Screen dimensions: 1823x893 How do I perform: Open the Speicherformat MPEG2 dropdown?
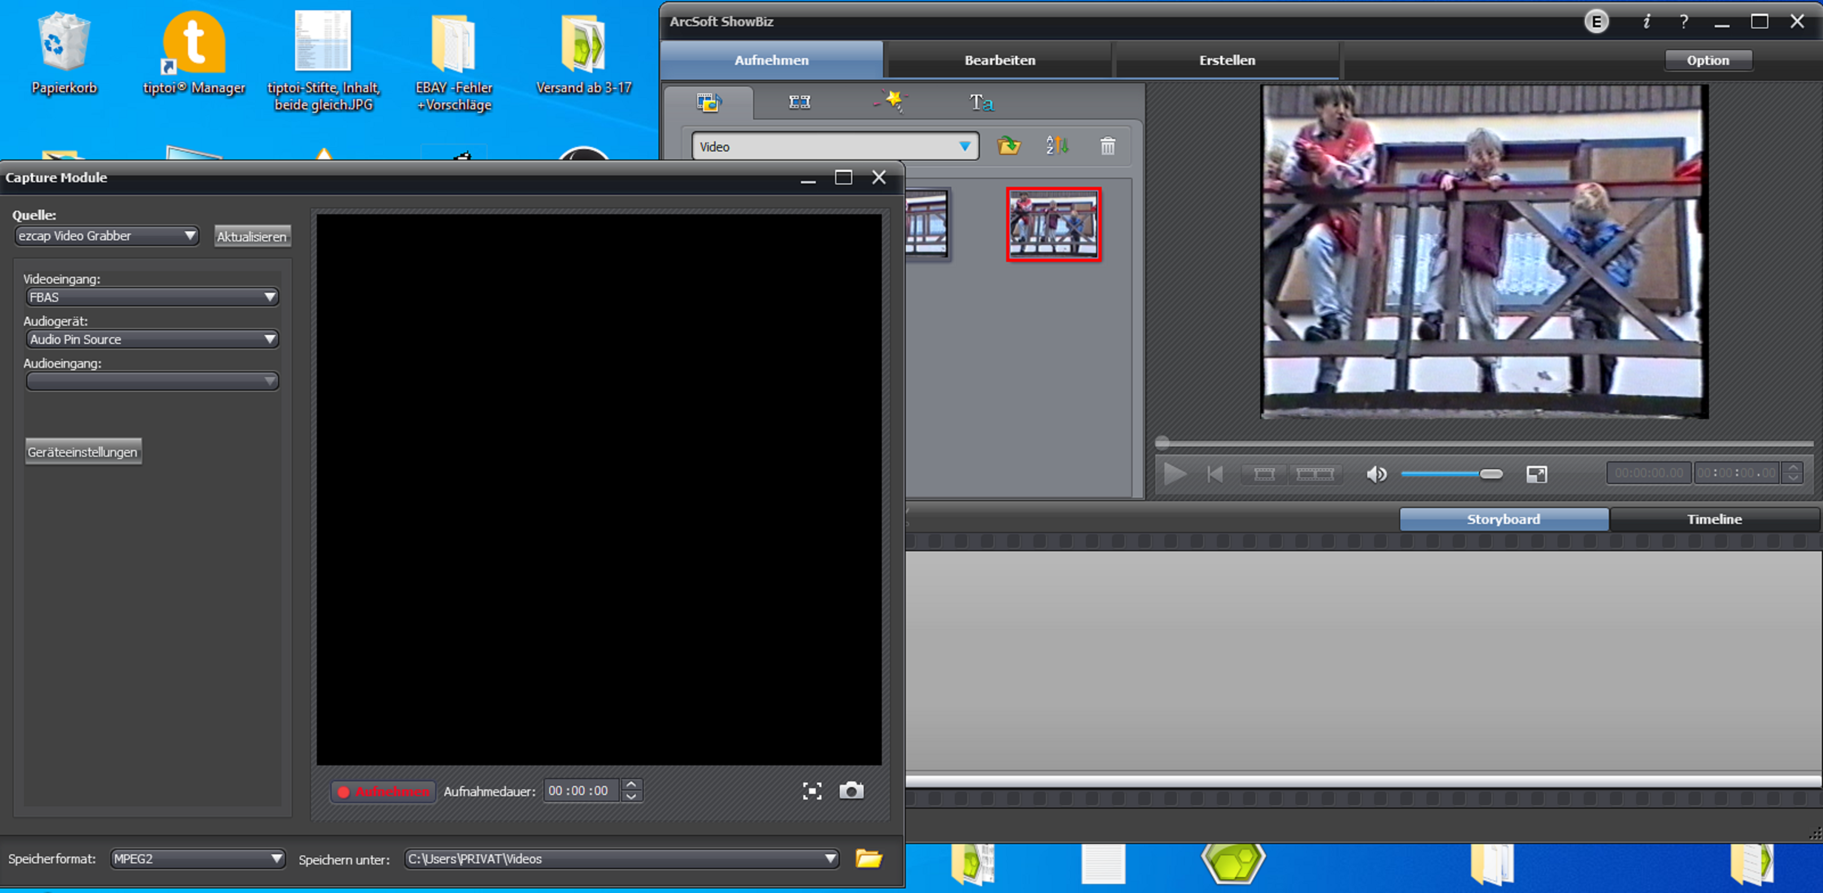(x=197, y=858)
